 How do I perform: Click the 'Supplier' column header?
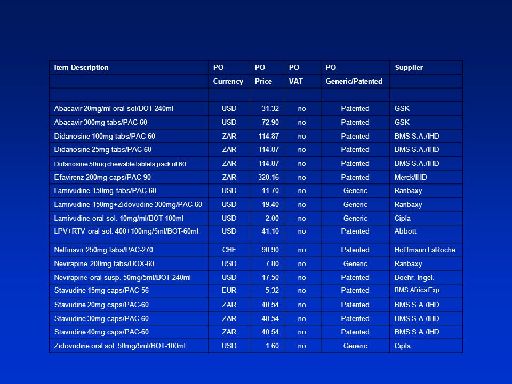tap(409, 68)
